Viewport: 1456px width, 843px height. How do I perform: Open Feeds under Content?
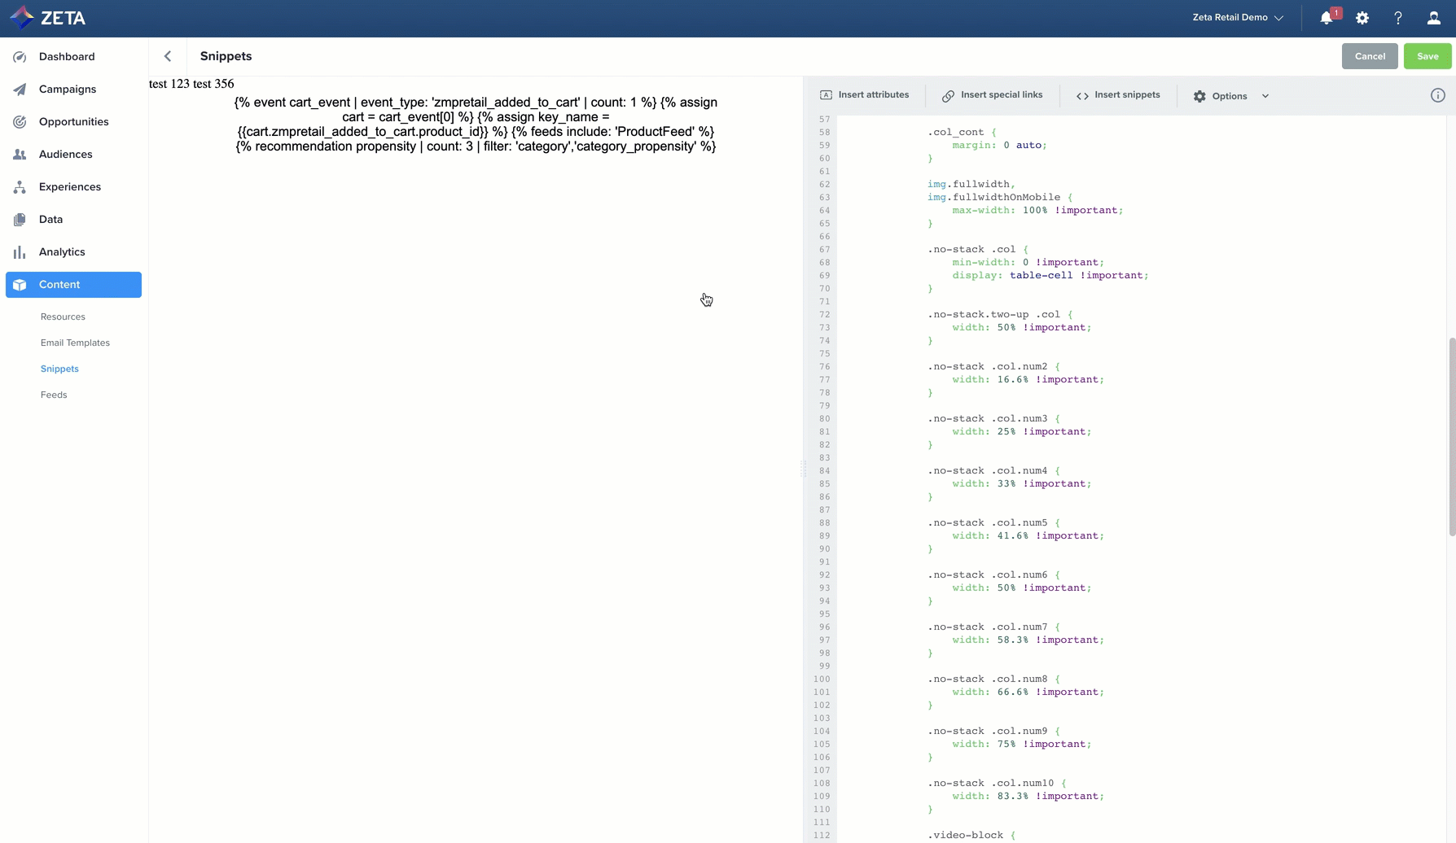[54, 395]
